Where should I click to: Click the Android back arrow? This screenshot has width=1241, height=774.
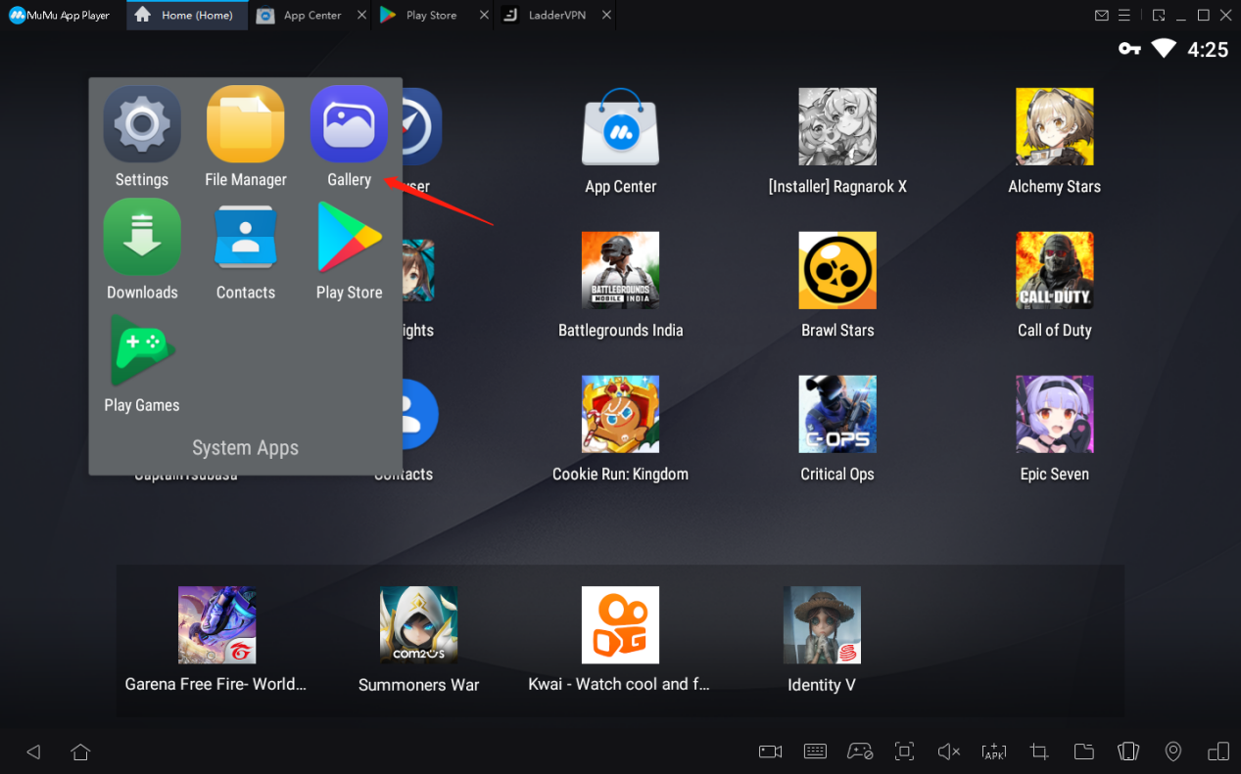[x=34, y=751]
